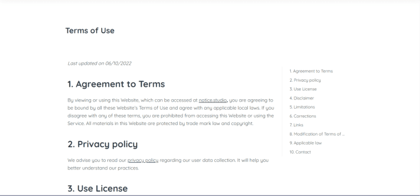Select Privacy policy in table of contents

(305, 80)
